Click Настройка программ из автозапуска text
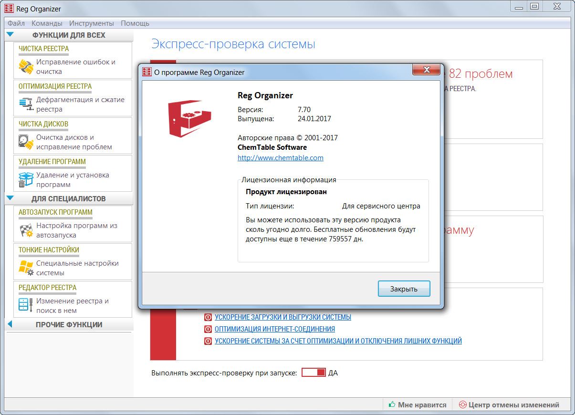Image resolution: width=575 pixels, height=415 pixels. [77, 230]
